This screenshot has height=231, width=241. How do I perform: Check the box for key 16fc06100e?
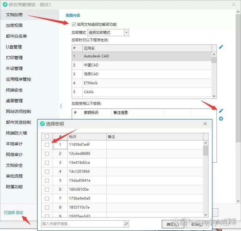47,189
